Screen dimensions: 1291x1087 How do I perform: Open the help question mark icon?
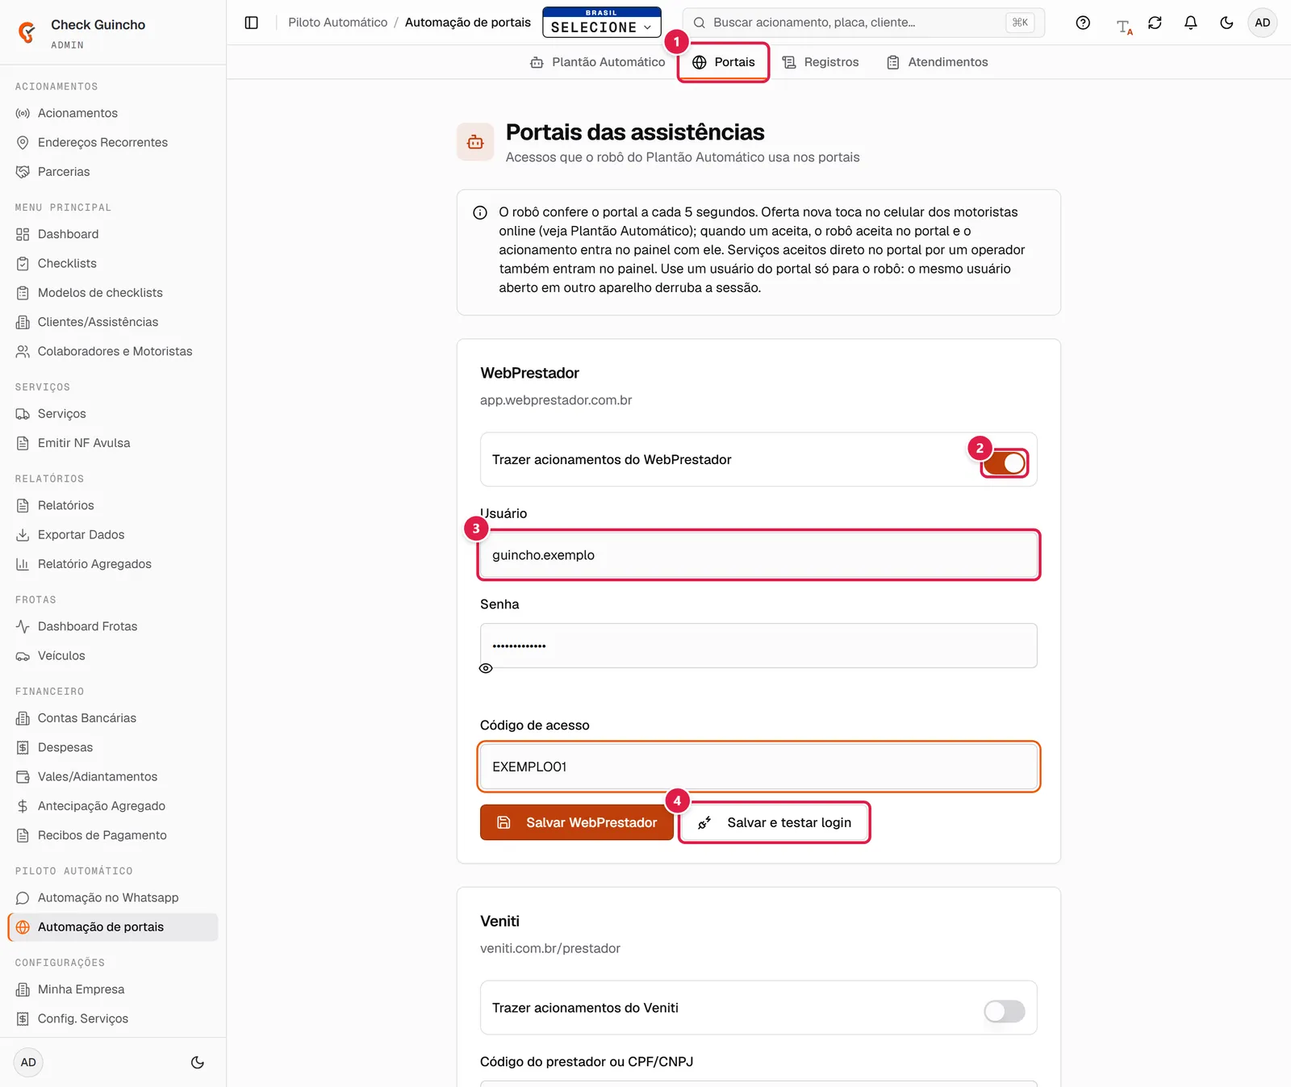pos(1083,23)
